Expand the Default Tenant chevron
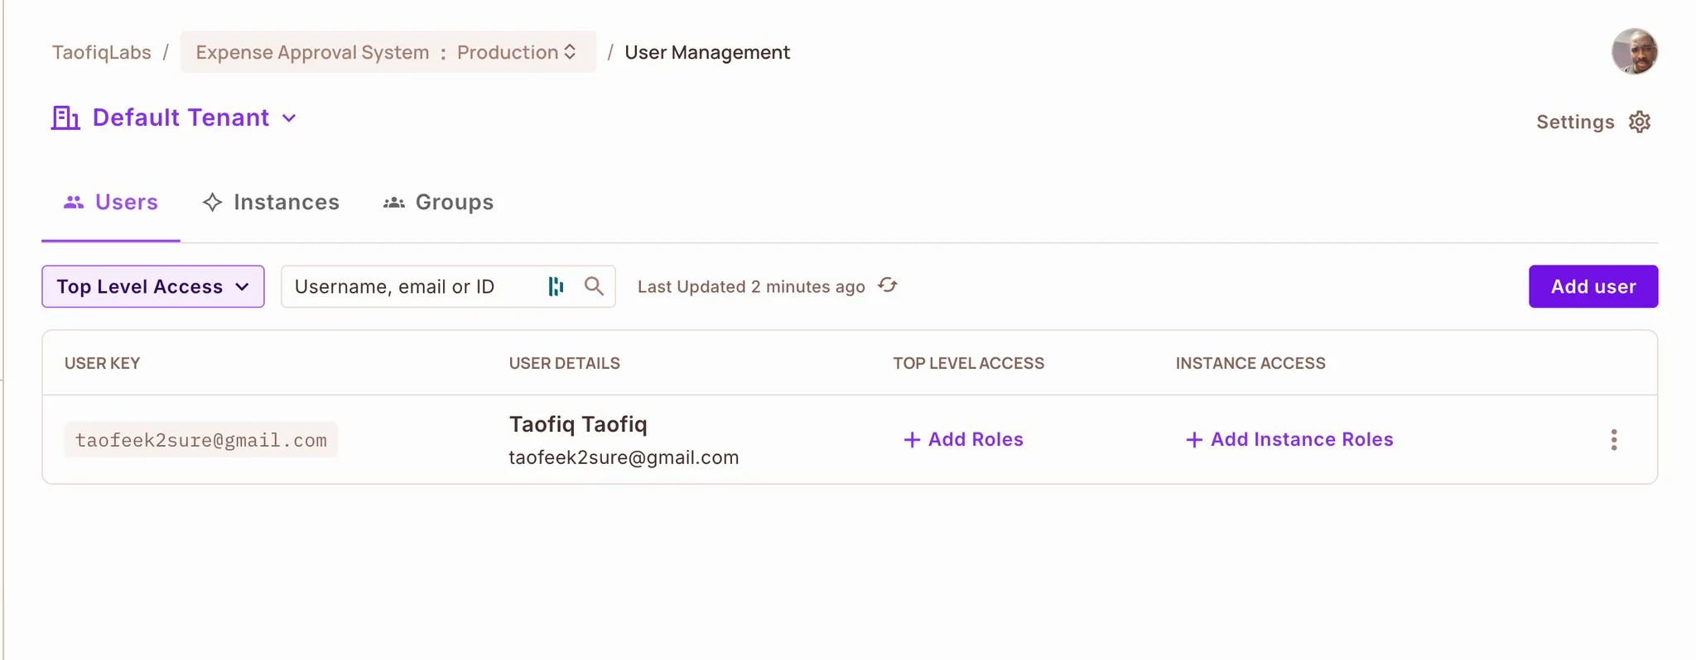The width and height of the screenshot is (1696, 660). pyautogui.click(x=289, y=118)
